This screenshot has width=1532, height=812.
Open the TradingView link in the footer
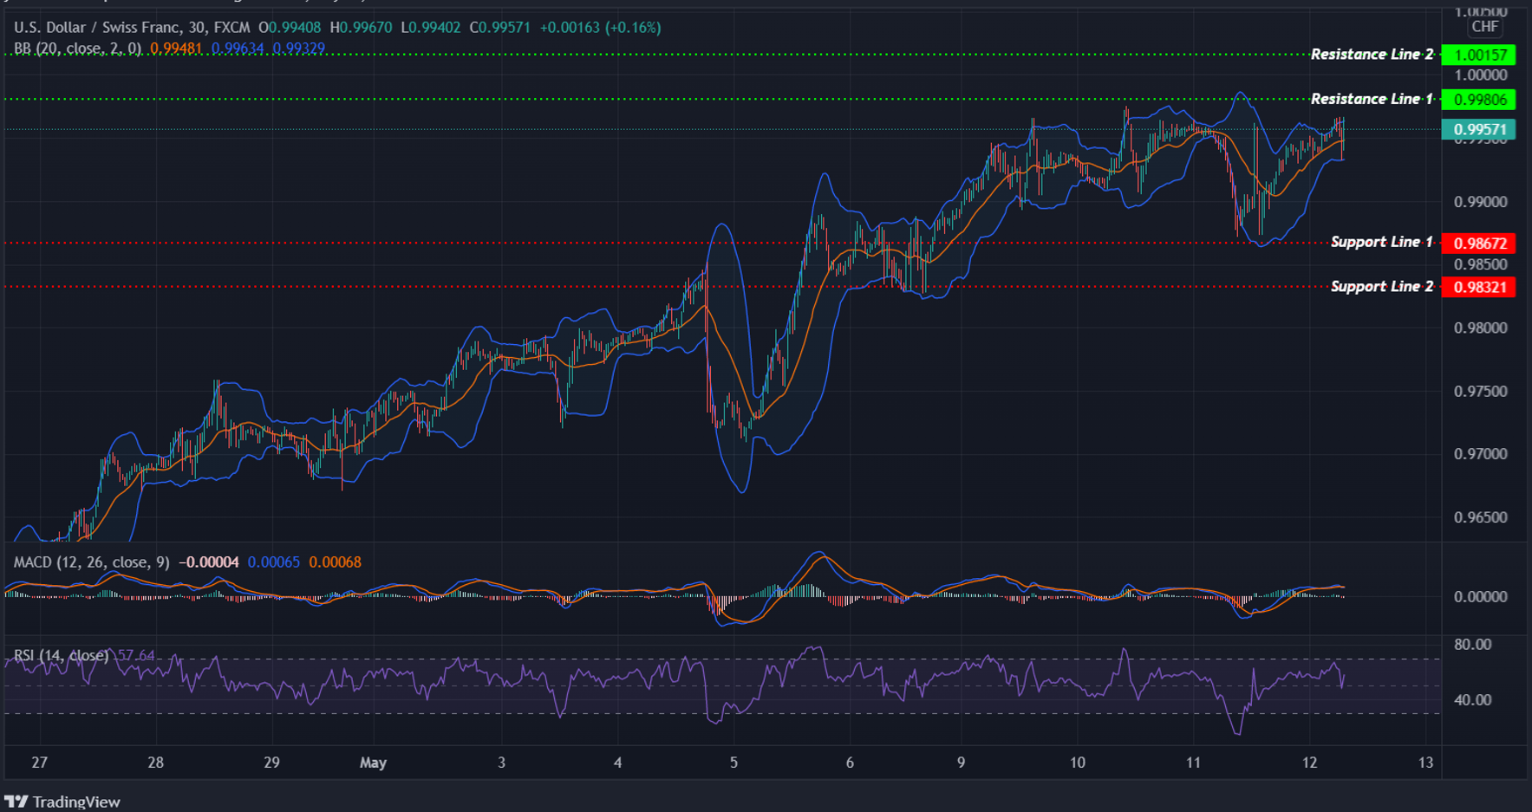[x=78, y=802]
